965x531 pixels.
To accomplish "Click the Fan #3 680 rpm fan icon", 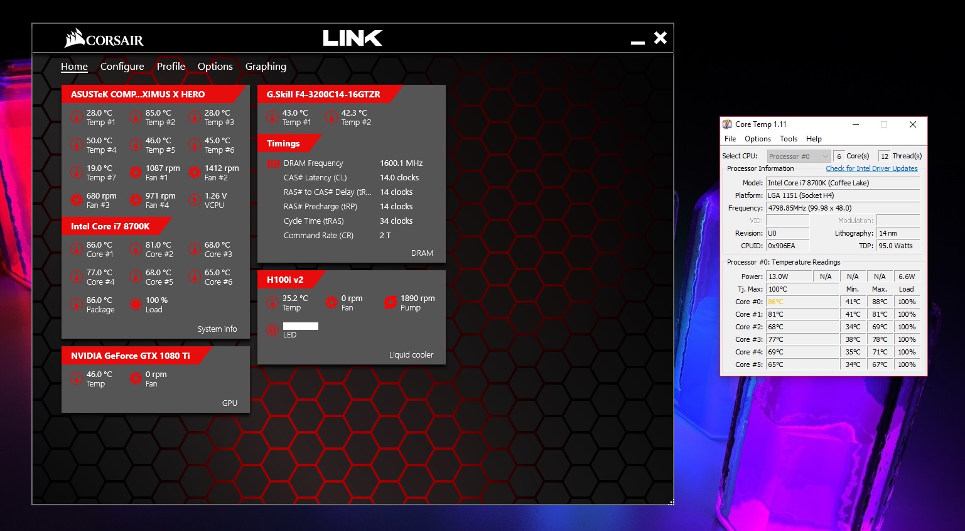I will (77, 200).
